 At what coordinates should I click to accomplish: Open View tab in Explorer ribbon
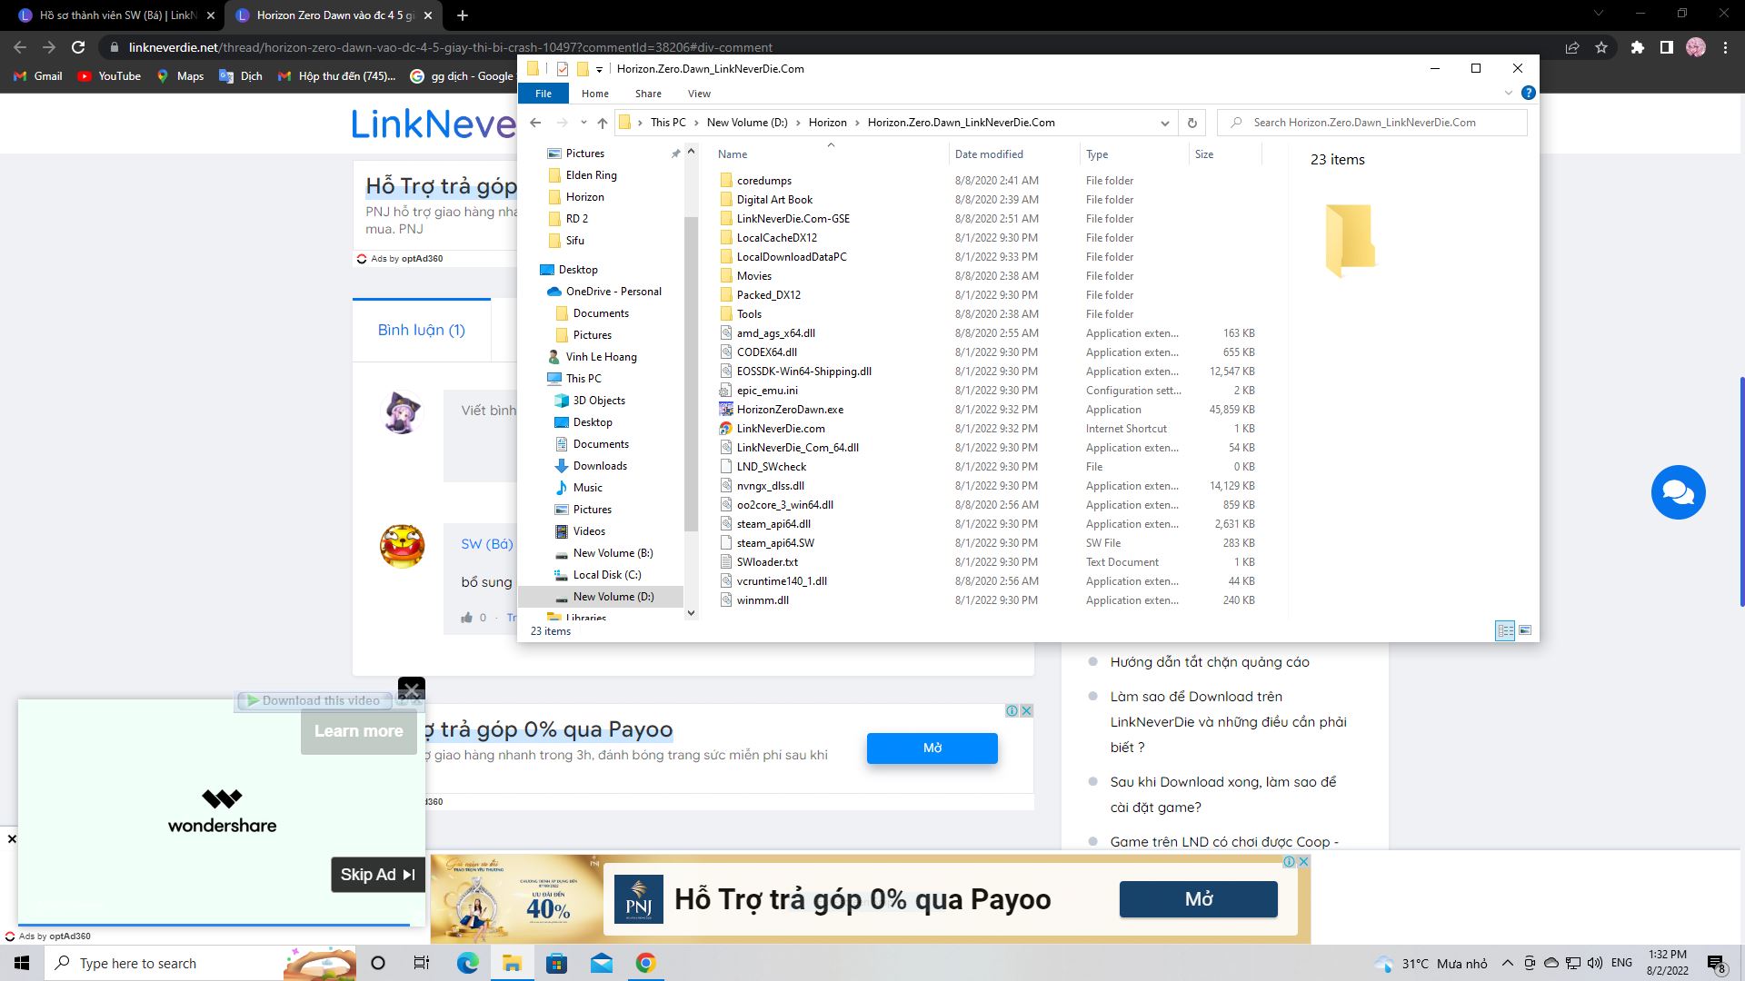tap(699, 94)
